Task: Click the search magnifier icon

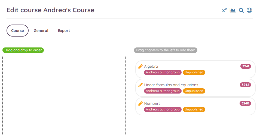Action: (241, 10)
